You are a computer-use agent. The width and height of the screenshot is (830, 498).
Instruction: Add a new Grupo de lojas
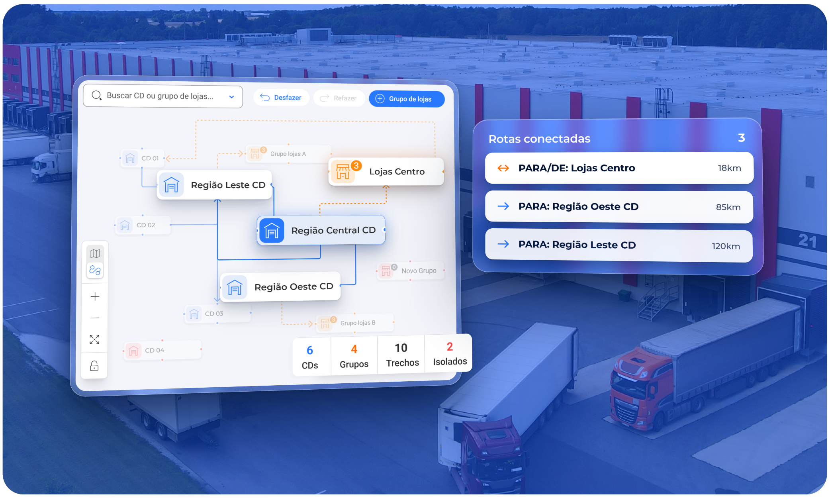point(407,99)
